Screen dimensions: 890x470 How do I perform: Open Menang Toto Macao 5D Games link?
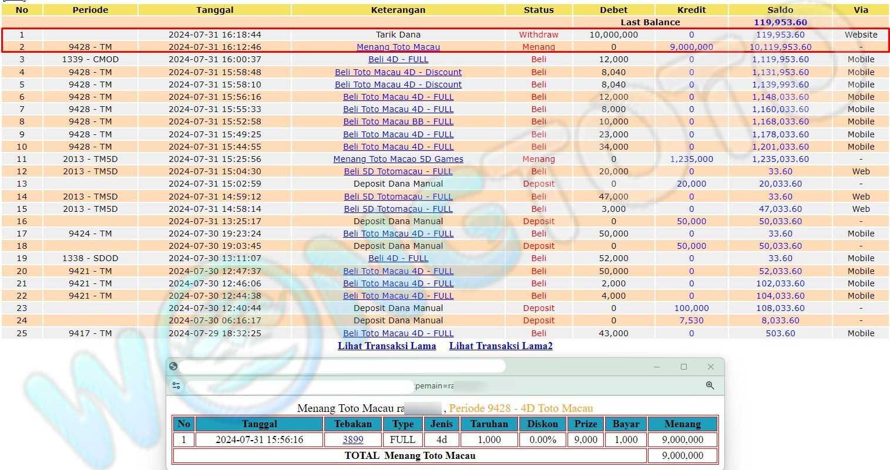[x=398, y=159]
